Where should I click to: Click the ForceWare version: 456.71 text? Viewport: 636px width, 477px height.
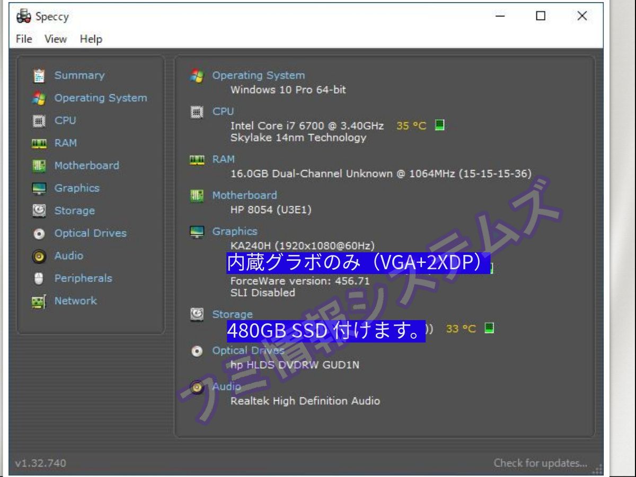(300, 280)
